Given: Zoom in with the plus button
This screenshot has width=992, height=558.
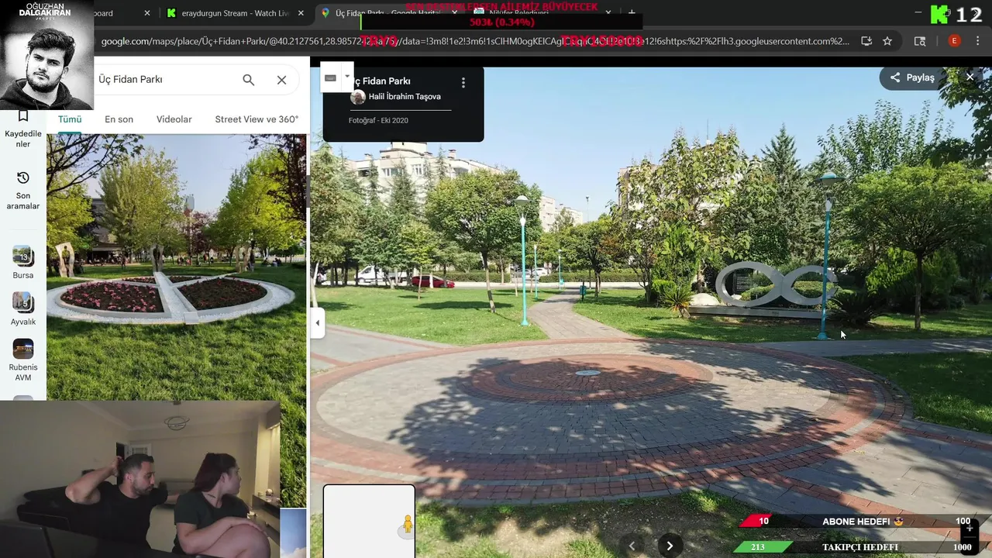Looking at the screenshot, I should 969,529.
